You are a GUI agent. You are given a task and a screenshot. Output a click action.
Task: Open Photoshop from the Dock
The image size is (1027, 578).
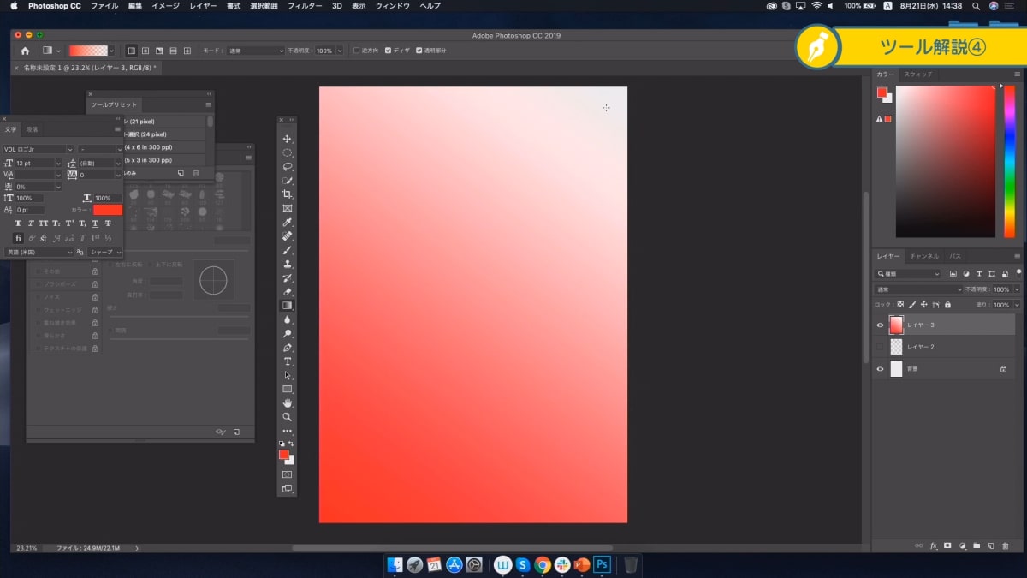603,565
